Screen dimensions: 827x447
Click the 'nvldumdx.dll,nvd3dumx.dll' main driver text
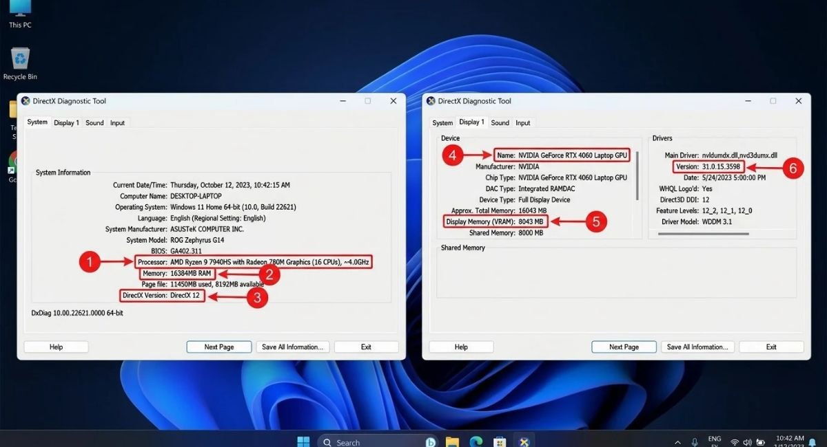[x=739, y=155]
